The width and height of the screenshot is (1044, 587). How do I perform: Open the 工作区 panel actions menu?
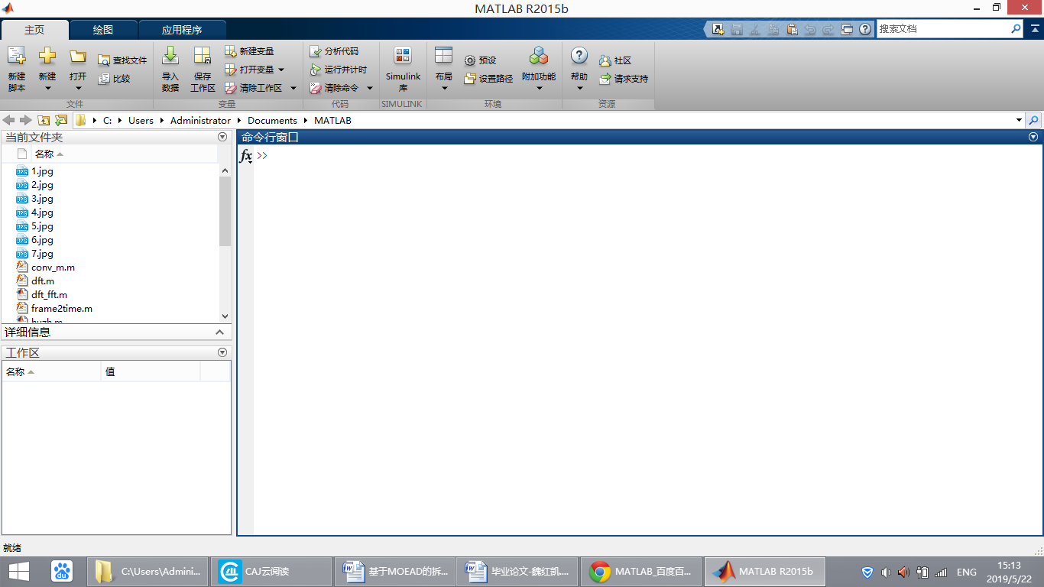(x=222, y=352)
